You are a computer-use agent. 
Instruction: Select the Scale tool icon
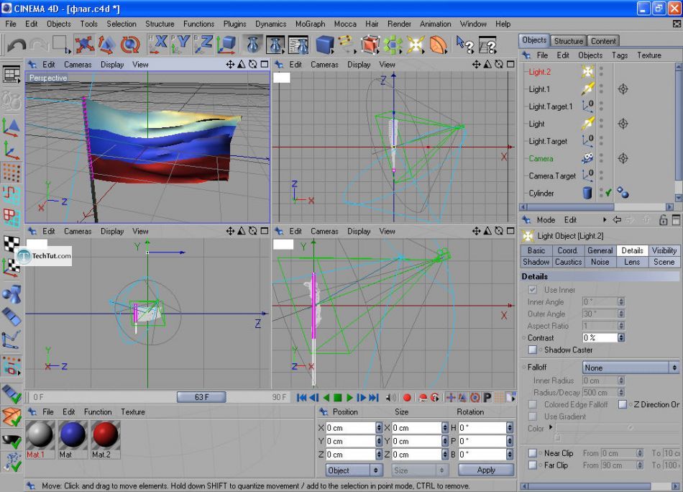[106, 45]
